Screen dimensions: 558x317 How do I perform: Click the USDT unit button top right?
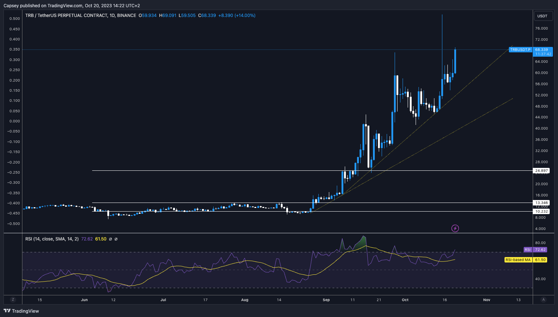(543, 16)
